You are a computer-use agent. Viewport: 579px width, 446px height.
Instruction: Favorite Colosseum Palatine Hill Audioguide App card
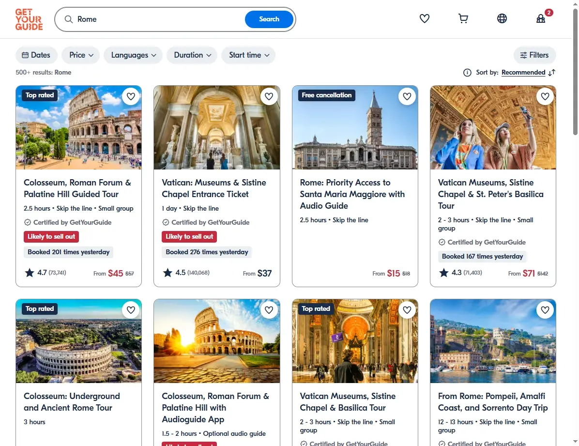[269, 310]
